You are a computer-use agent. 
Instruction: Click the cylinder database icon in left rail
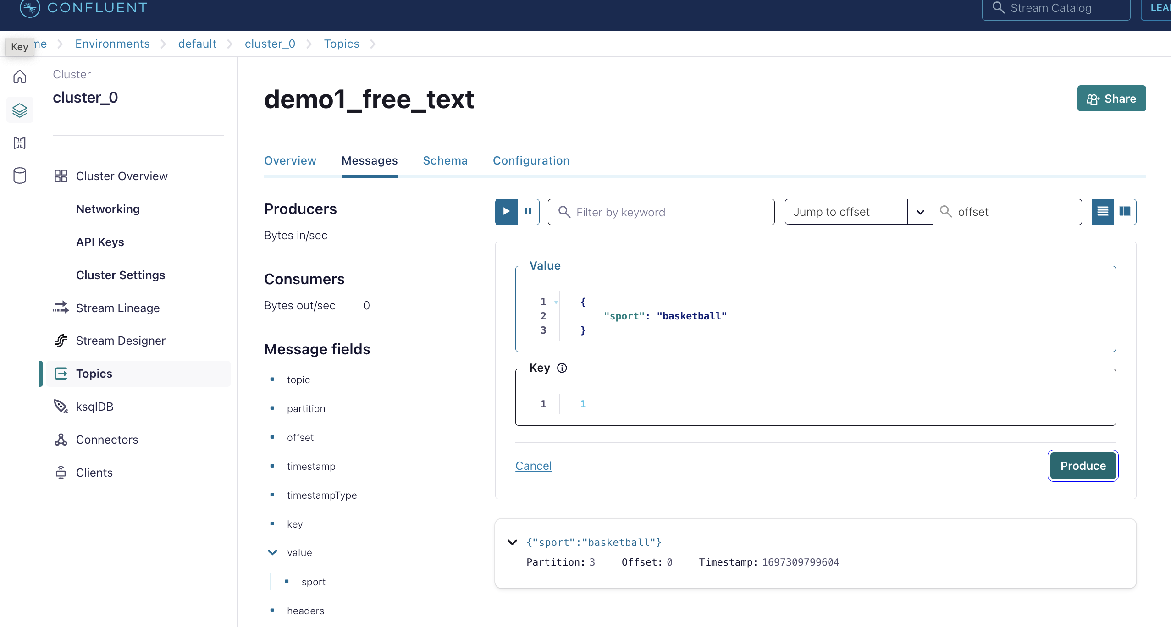click(x=20, y=176)
